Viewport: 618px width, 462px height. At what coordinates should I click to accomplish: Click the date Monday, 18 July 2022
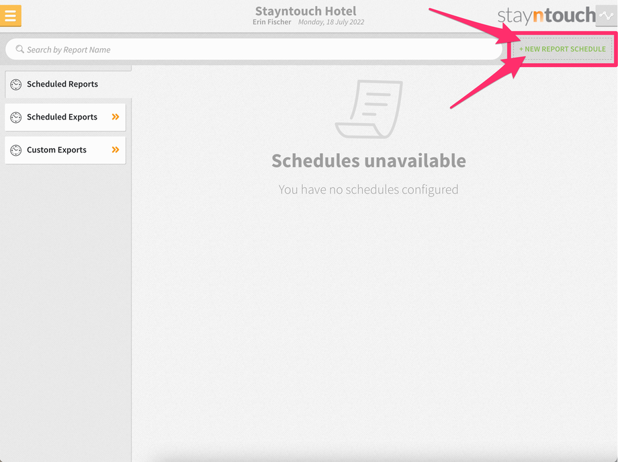(x=331, y=22)
